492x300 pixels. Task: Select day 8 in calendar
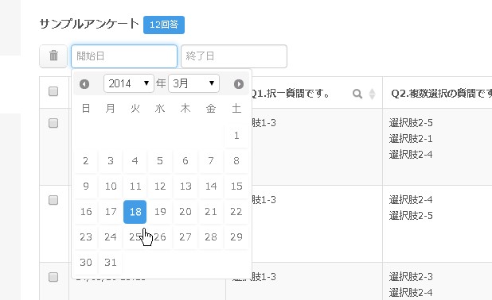point(236,161)
